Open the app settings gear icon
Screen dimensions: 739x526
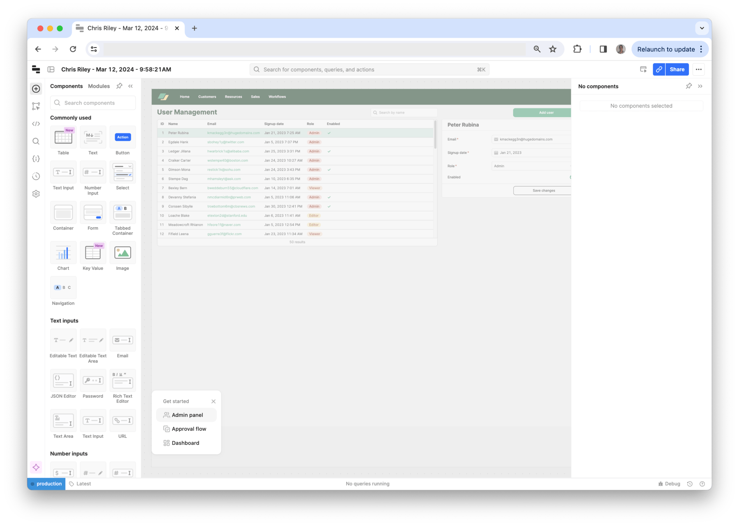pyautogui.click(x=36, y=194)
